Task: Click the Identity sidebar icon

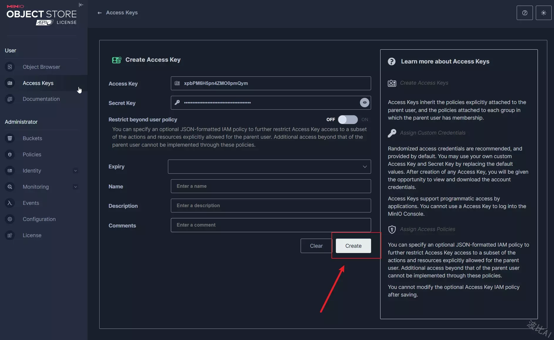Action: pos(10,171)
